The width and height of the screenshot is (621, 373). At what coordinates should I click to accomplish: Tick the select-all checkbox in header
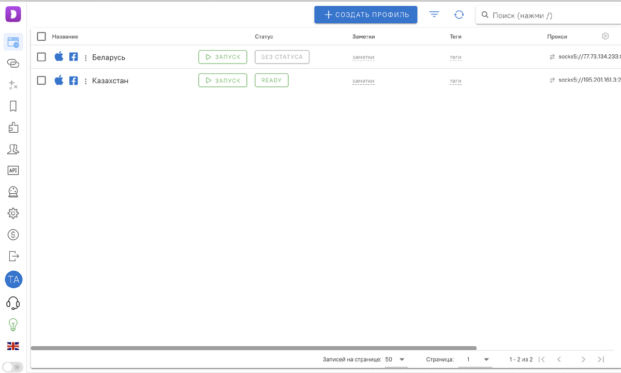[x=41, y=36]
